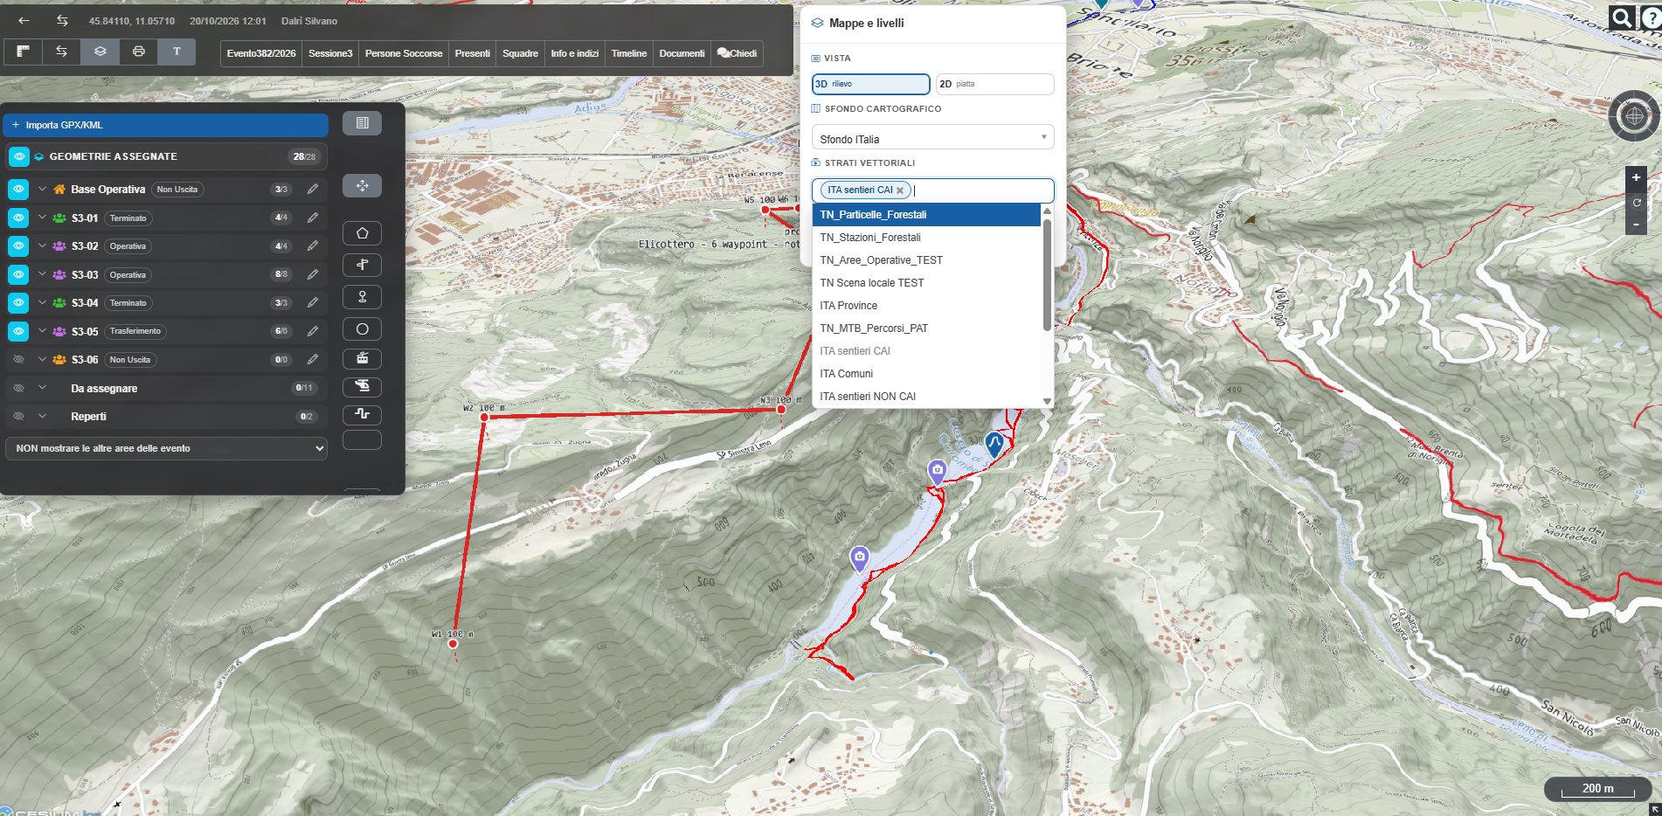Image resolution: width=1662 pixels, height=816 pixels.
Task: Open the Timeline tab
Action: tap(628, 53)
